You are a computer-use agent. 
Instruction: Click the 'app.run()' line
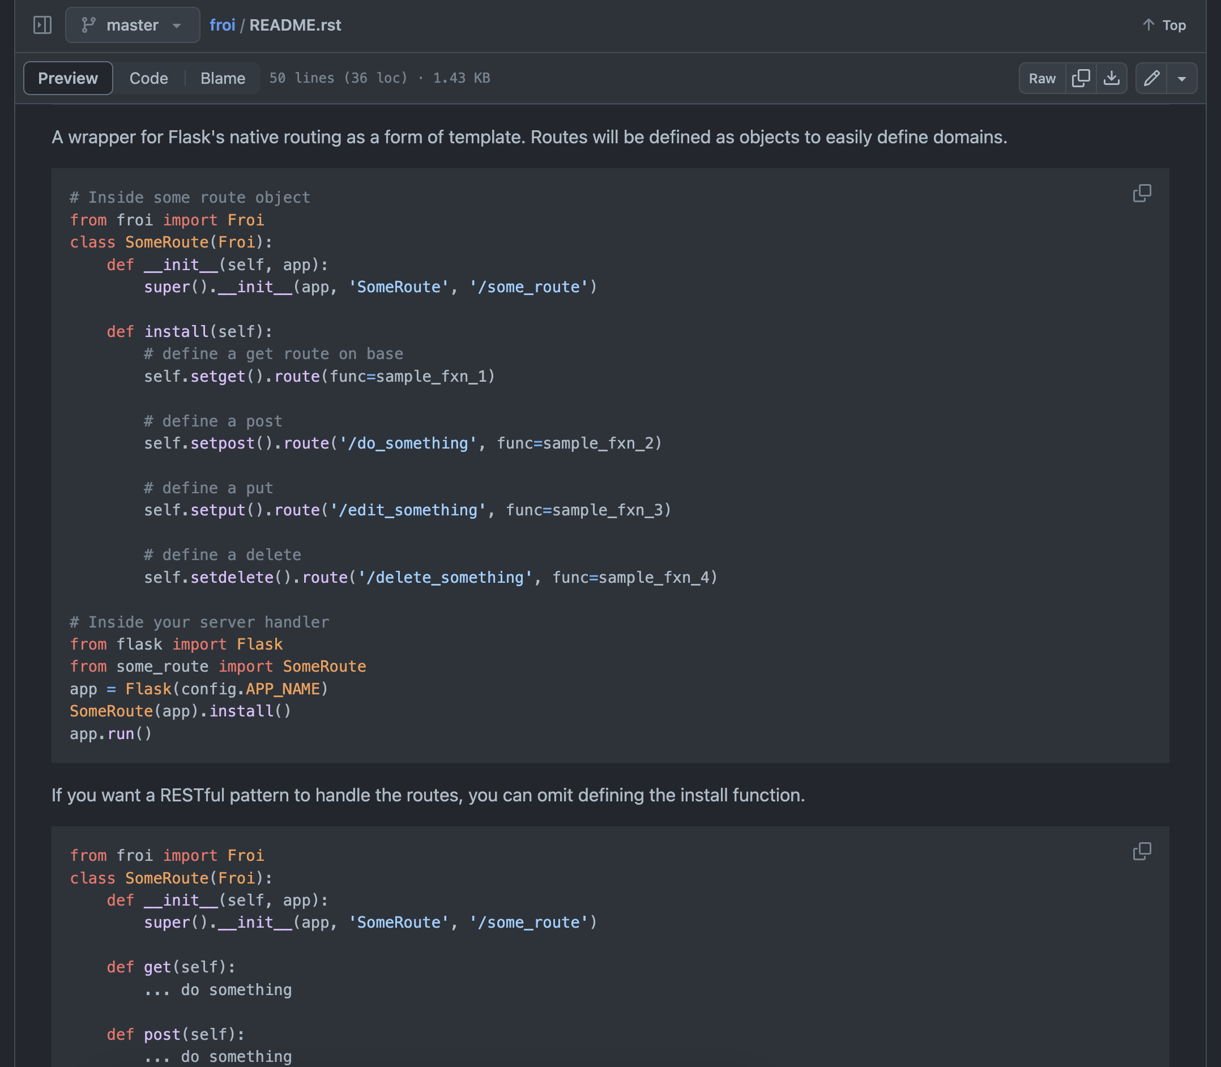[112, 733]
